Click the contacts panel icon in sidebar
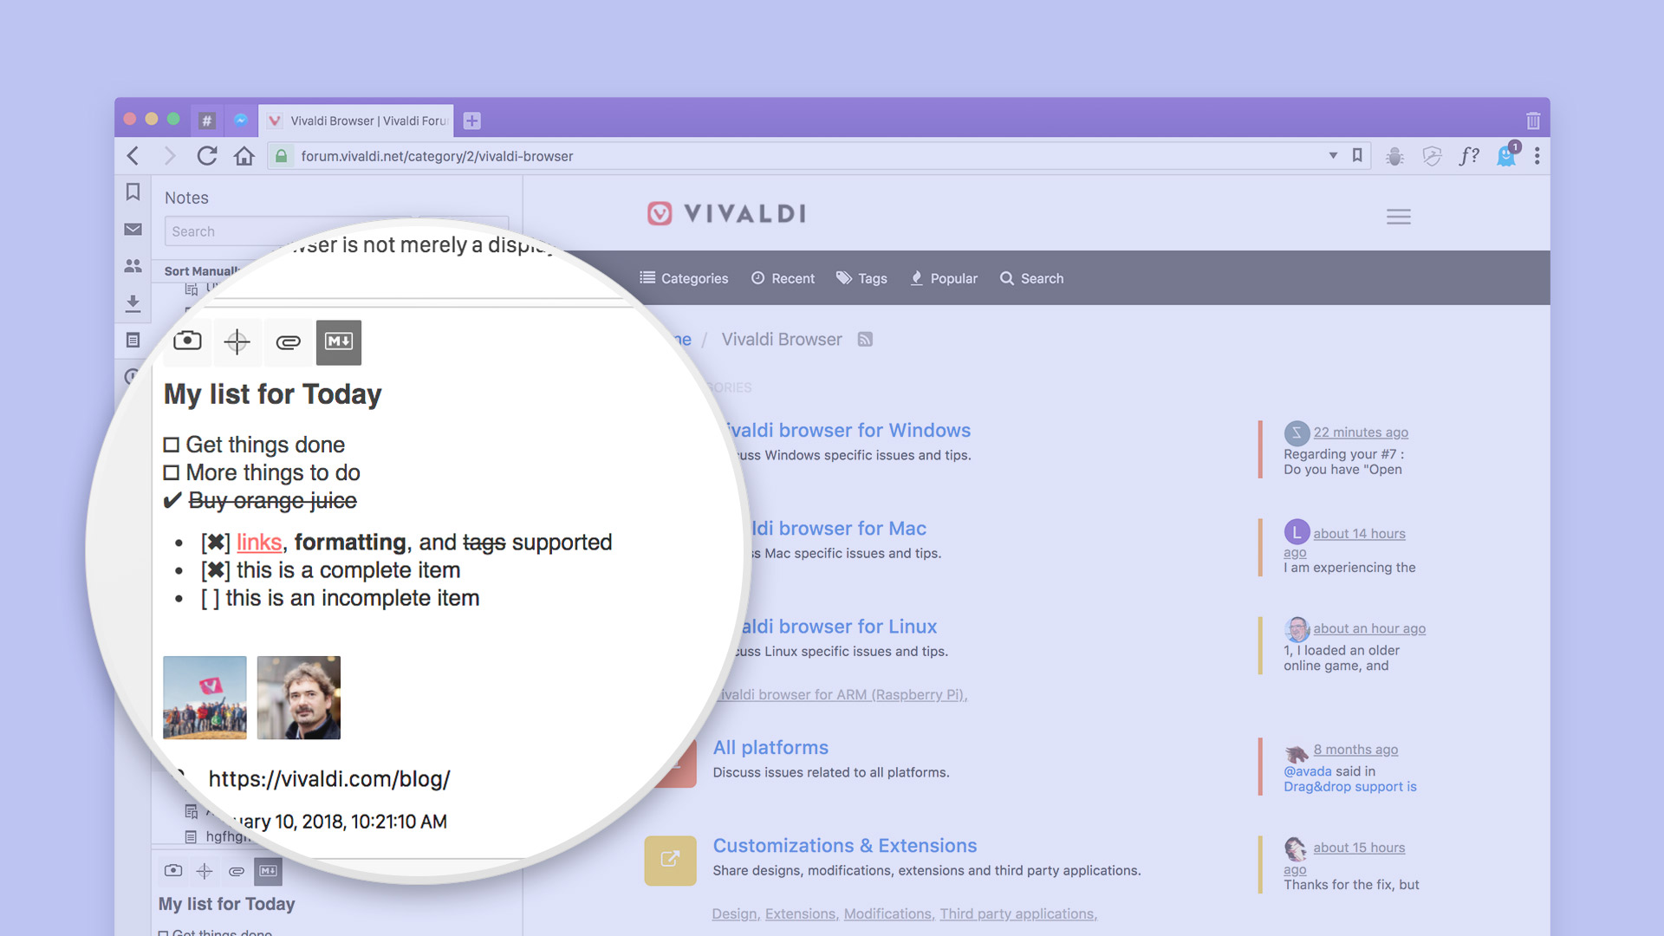Viewport: 1664px width, 936px height. point(133,266)
